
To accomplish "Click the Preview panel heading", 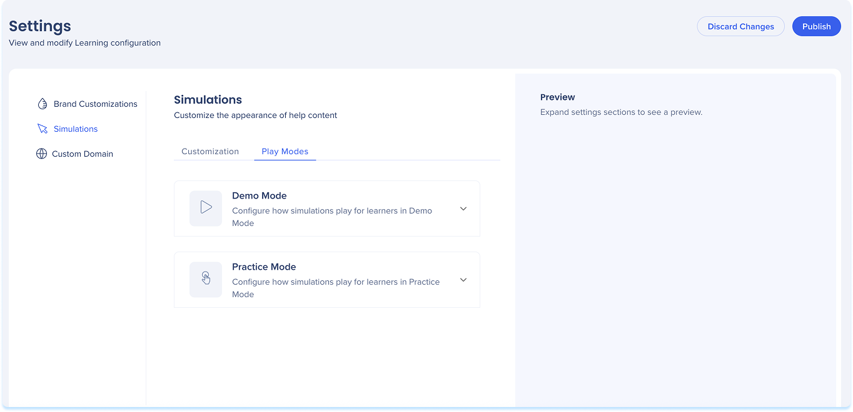I will tap(557, 97).
